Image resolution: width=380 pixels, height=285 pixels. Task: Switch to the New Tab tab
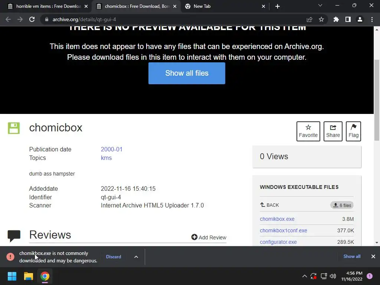pos(225,6)
